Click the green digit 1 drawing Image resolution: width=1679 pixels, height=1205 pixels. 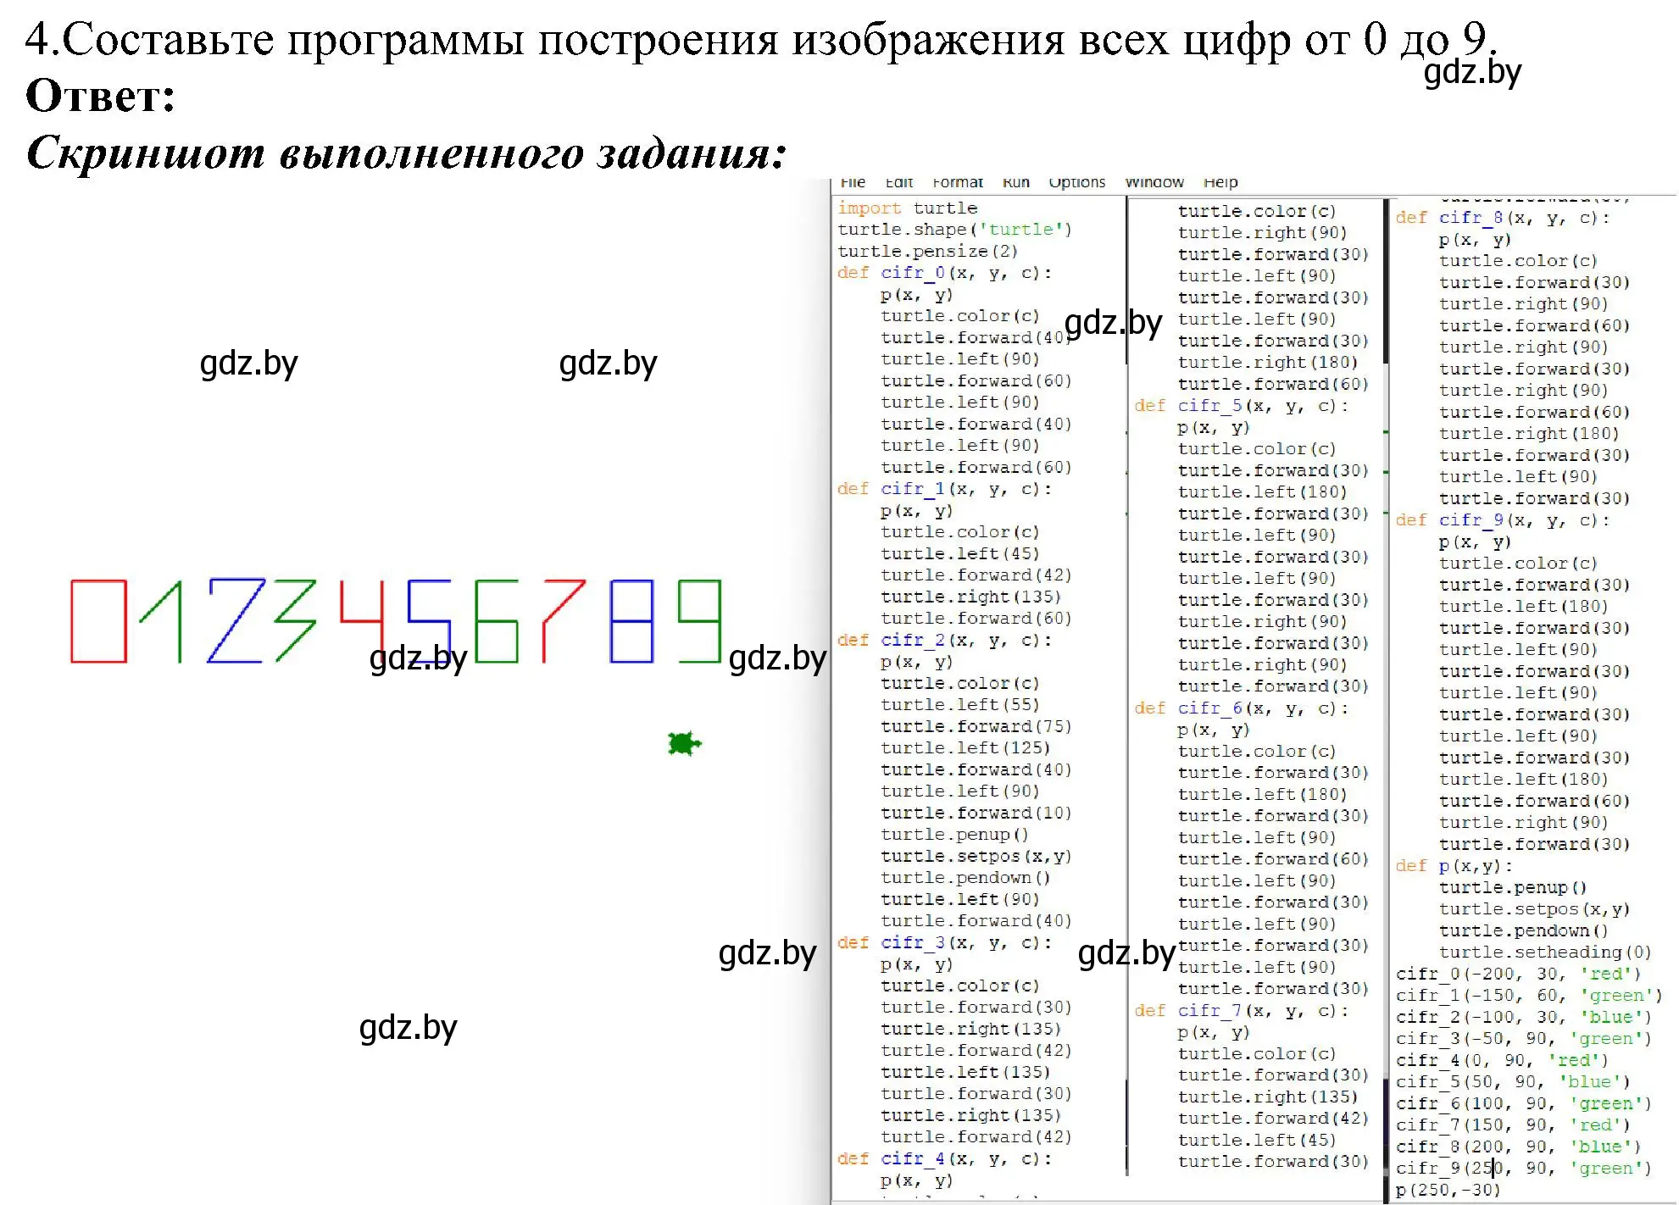[x=161, y=621]
